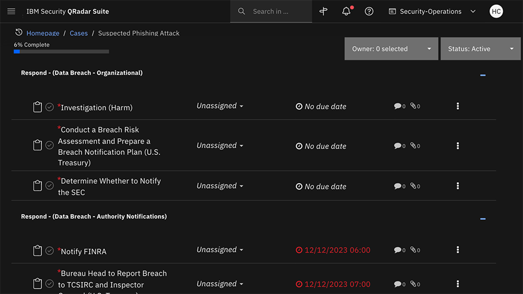Open the Status: Active dropdown
Viewport: 523px width, 294px height.
481,48
